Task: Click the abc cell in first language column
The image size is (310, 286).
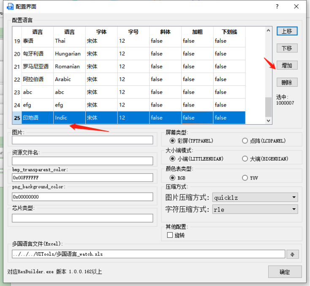Action: (38, 92)
